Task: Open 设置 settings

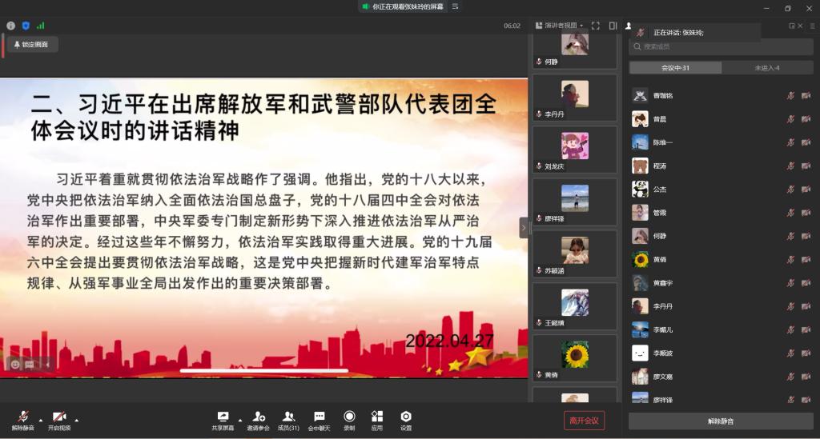Action: pyautogui.click(x=406, y=421)
